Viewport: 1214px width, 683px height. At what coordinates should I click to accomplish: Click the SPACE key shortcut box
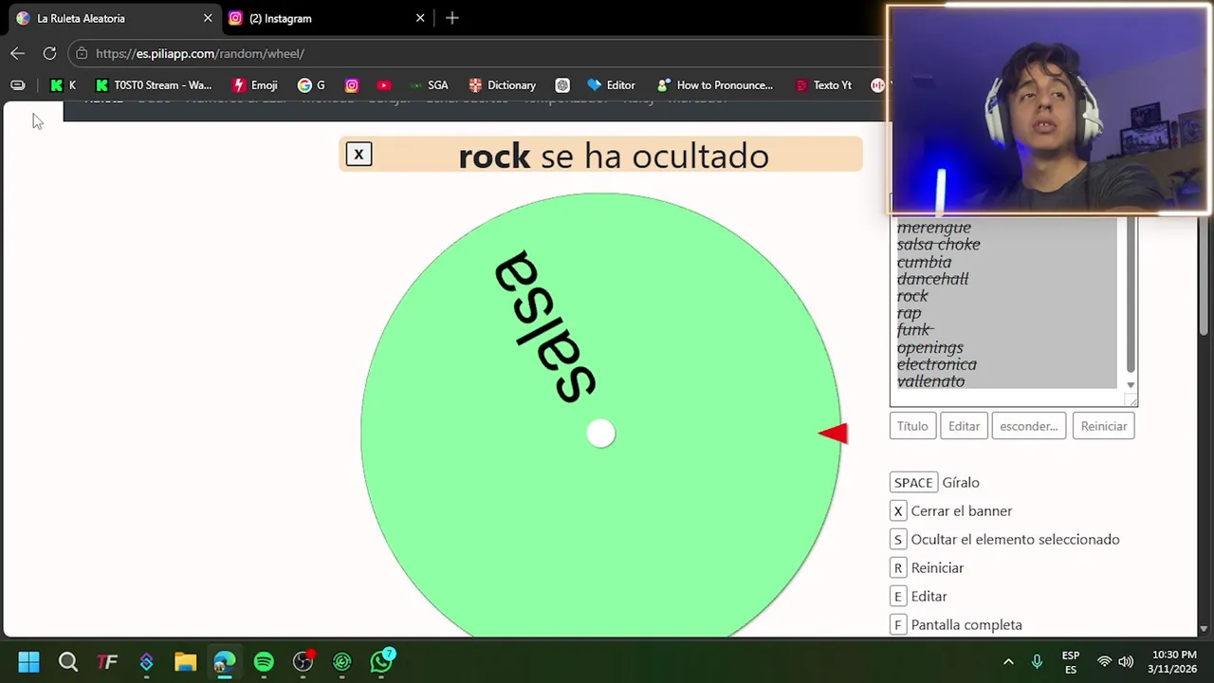point(913,483)
